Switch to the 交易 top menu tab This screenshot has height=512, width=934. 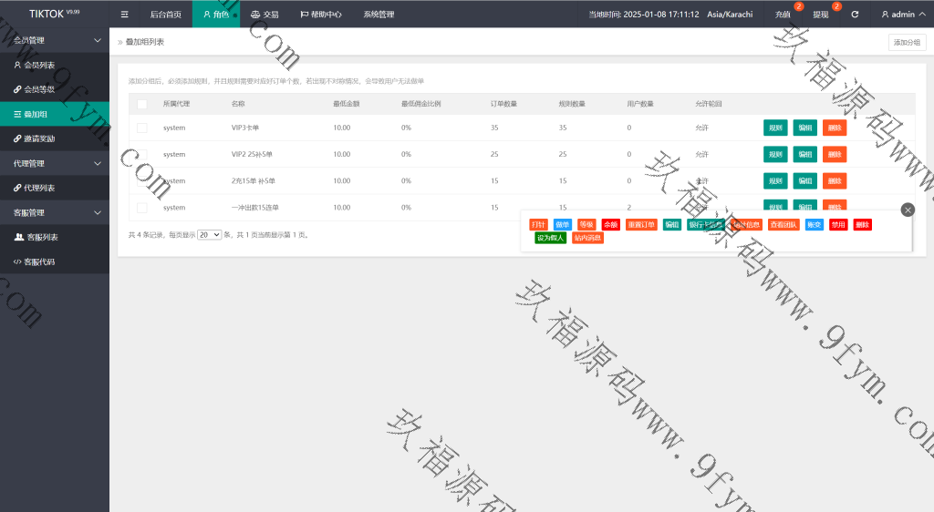tap(265, 15)
